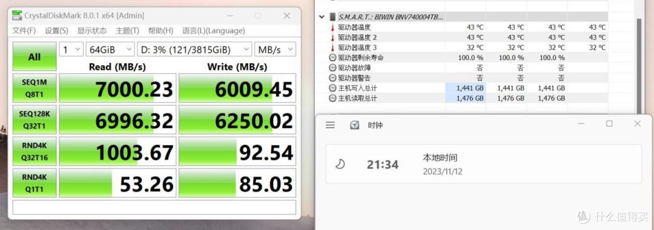Image resolution: width=654 pixels, height=230 pixels.
Task: Run the SEQ128K Q32T1 test
Action: [x=34, y=120]
